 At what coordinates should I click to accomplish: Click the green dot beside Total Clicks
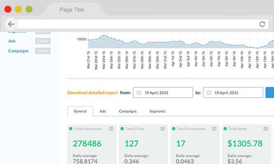coord(122,129)
